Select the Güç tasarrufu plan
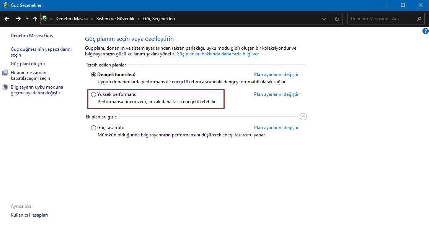Image resolution: width=429 pixels, height=225 pixels. pyautogui.click(x=94, y=128)
